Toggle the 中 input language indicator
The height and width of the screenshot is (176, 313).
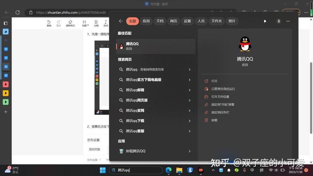pos(252,170)
